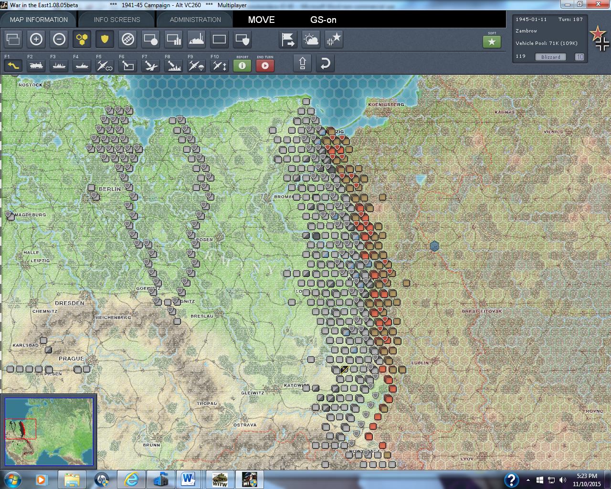Open Internet Explorer from taskbar
Image resolution: width=611 pixels, height=489 pixels.
[131, 479]
